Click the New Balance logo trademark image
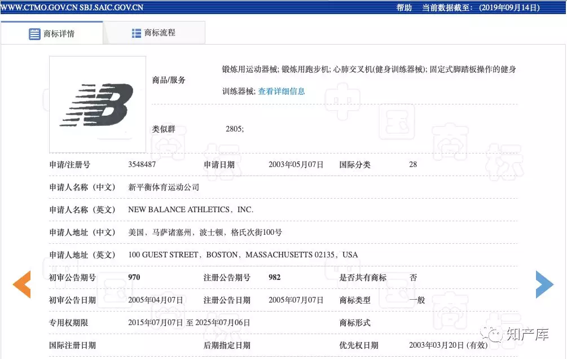The image size is (567, 359). 97,104
